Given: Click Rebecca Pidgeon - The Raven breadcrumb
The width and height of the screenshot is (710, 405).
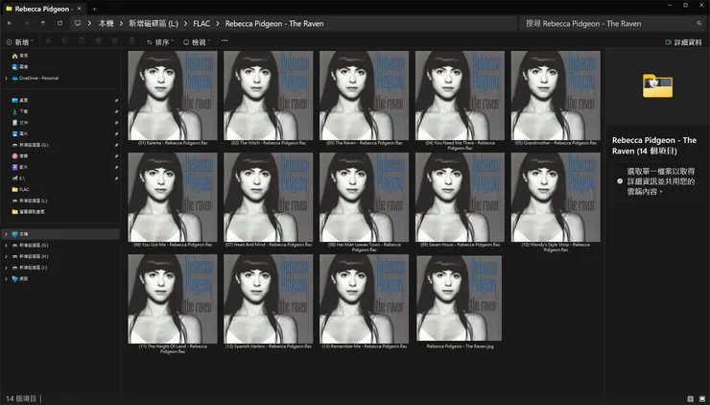Looking at the screenshot, I should pos(274,24).
